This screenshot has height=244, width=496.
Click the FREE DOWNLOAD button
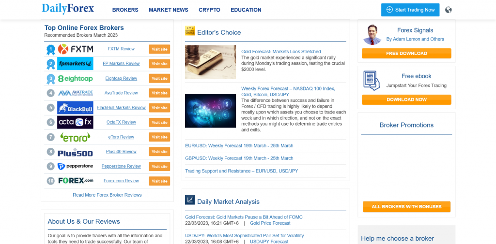[406, 53]
